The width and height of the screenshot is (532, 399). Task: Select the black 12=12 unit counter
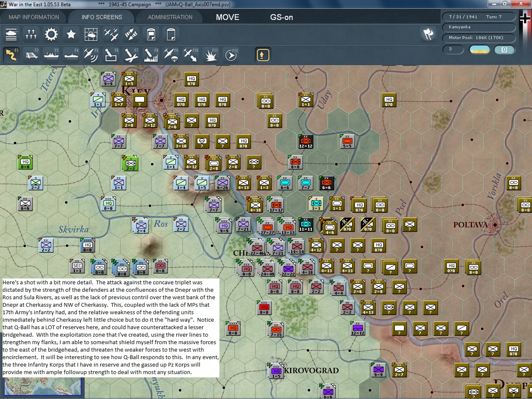305,142
